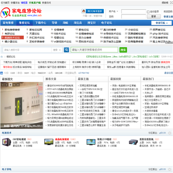Image resolution: width=173 pixels, height=173 pixels.
Task: Click 找回密码 link
Action: [168, 12]
